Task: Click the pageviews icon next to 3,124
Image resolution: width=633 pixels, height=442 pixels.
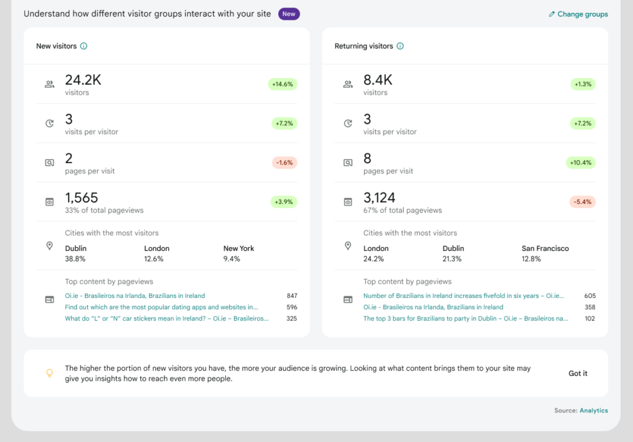Action: (x=347, y=202)
